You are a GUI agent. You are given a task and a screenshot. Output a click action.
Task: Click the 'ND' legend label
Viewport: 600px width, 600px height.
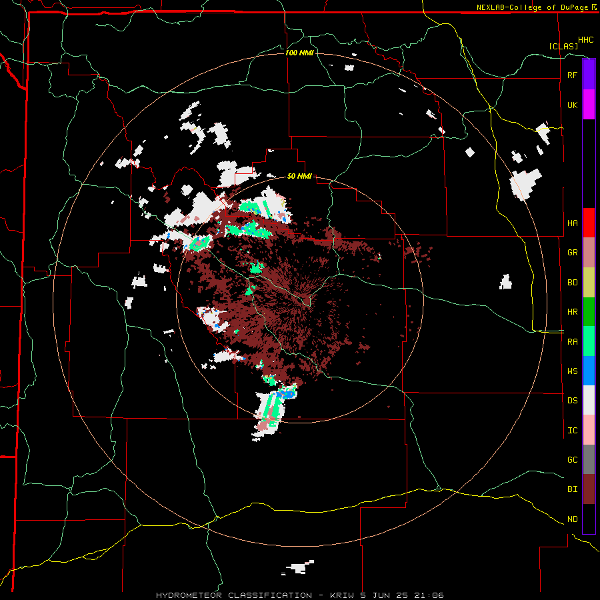[x=572, y=519]
